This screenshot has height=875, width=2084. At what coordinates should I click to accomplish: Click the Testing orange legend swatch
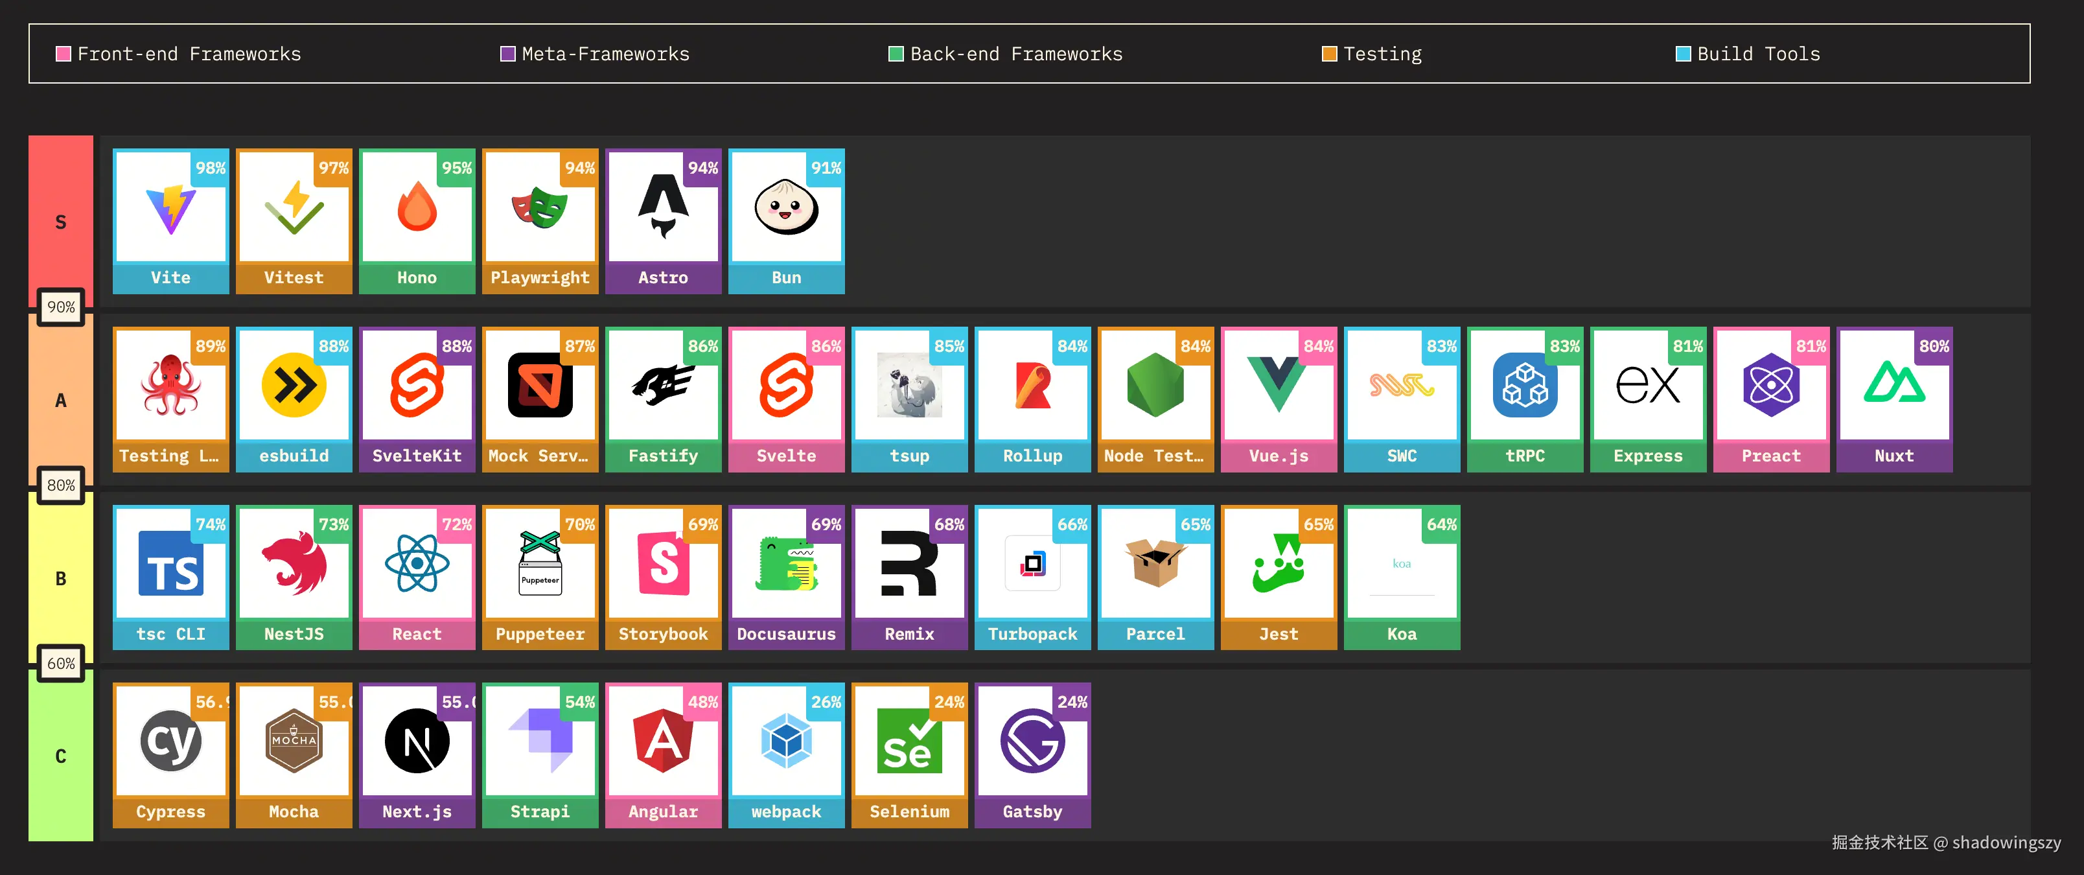[1328, 54]
